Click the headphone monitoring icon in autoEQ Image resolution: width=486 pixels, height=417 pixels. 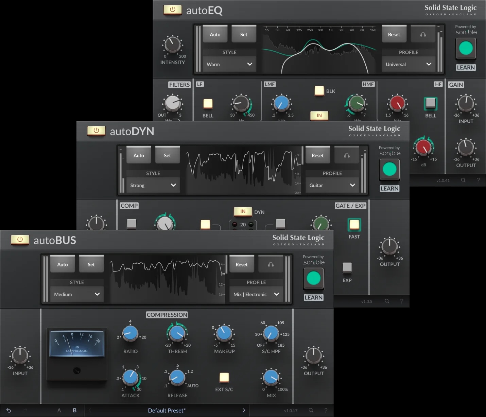422,34
